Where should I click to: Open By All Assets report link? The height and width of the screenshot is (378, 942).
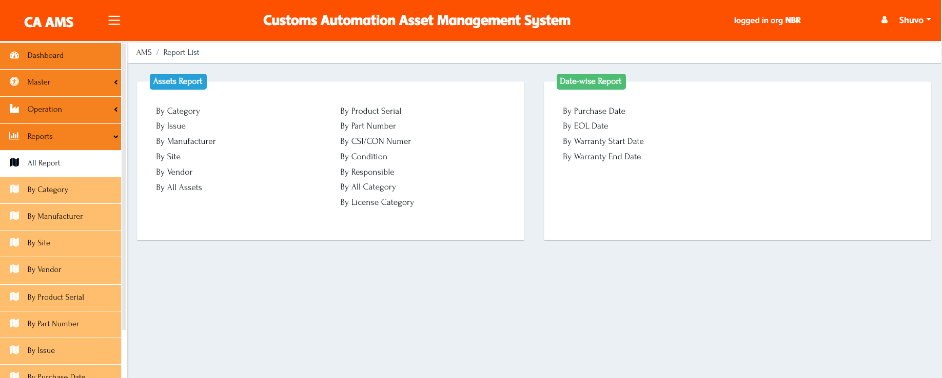click(179, 187)
